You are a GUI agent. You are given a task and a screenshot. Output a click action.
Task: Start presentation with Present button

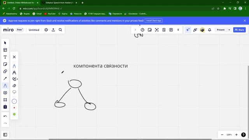[221, 30]
